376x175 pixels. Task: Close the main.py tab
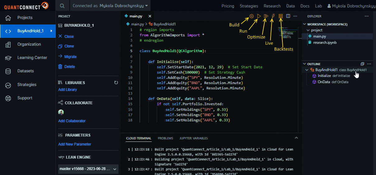pyautogui.click(x=150, y=16)
